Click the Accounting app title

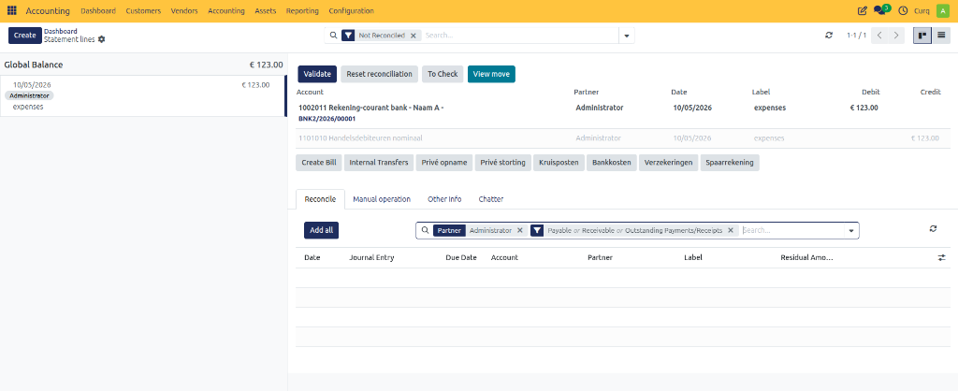click(48, 11)
